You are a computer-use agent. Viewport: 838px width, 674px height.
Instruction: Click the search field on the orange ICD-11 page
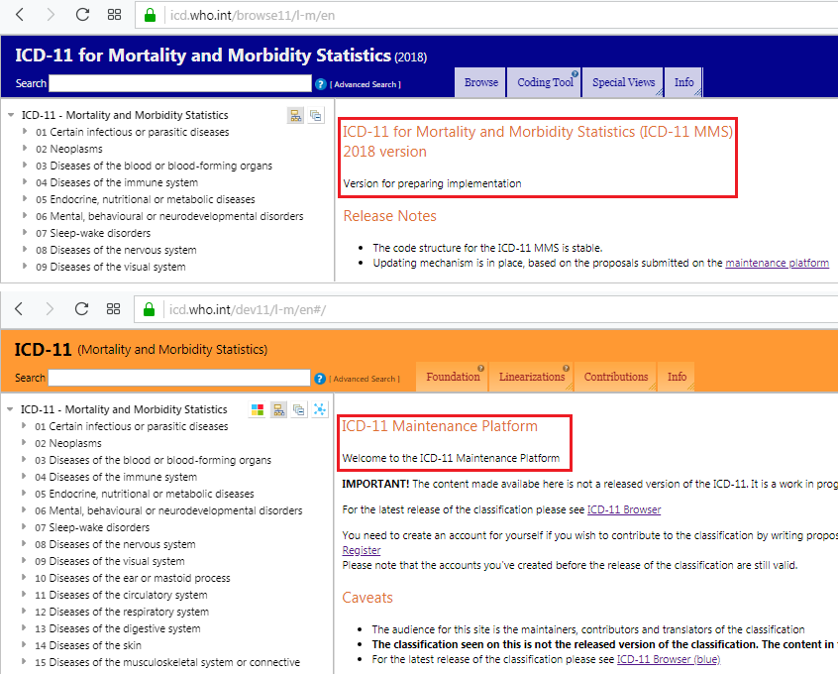coord(179,378)
